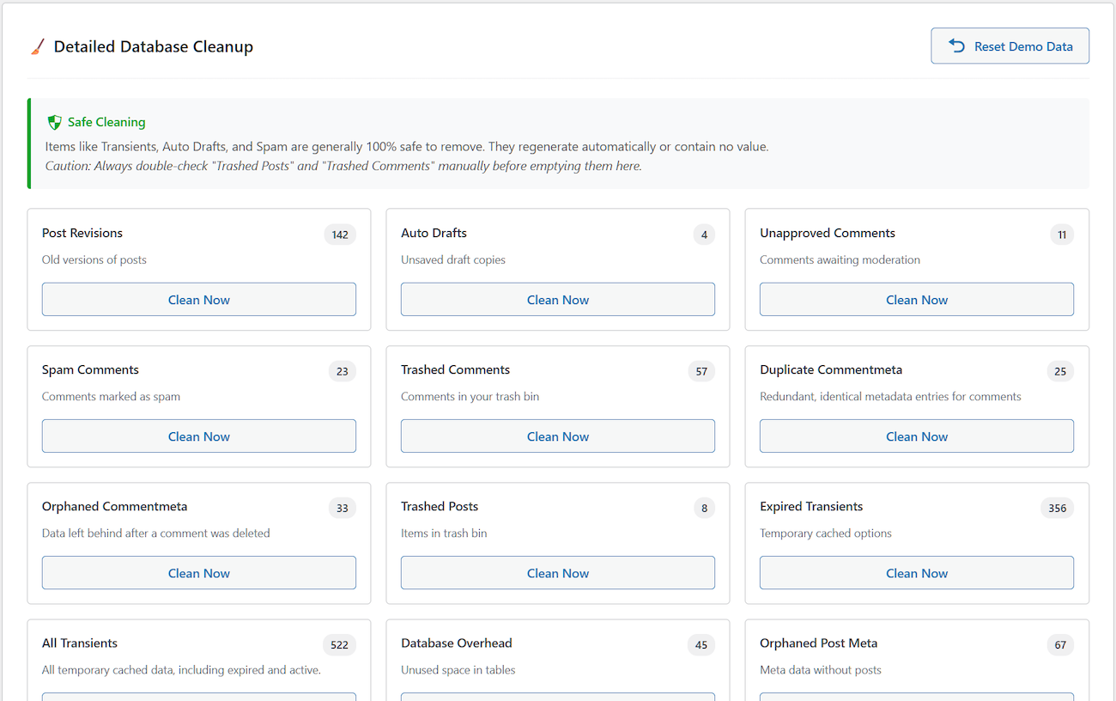The height and width of the screenshot is (701, 1116).
Task: Click the 67 badge on Orphaned Post Meta
Action: [x=1060, y=644]
